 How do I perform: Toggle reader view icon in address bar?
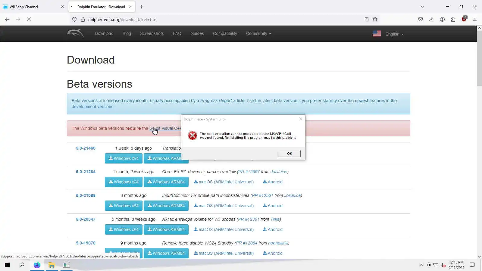(366, 19)
